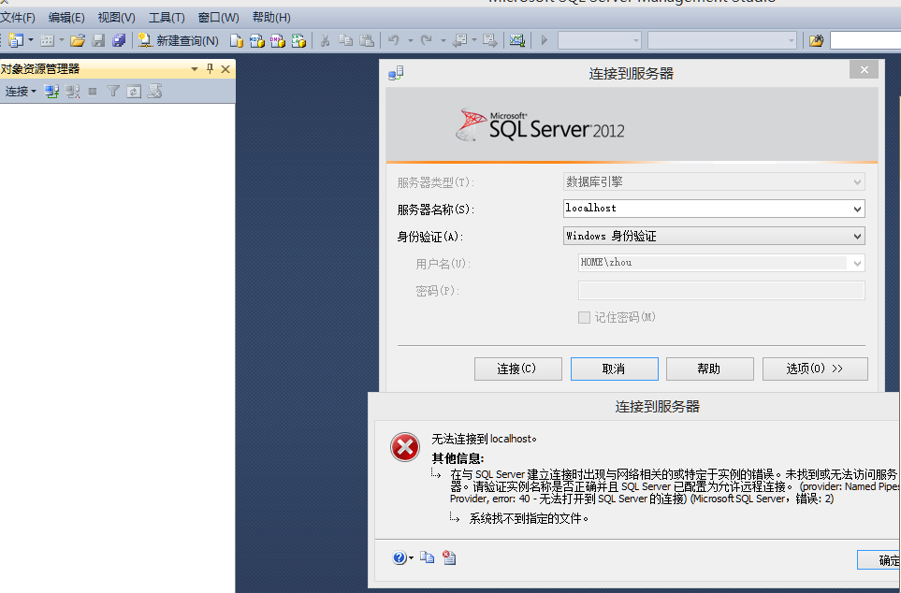Toggle the 记住密码 checkbox
Image resolution: width=901 pixels, height=593 pixels.
(584, 317)
